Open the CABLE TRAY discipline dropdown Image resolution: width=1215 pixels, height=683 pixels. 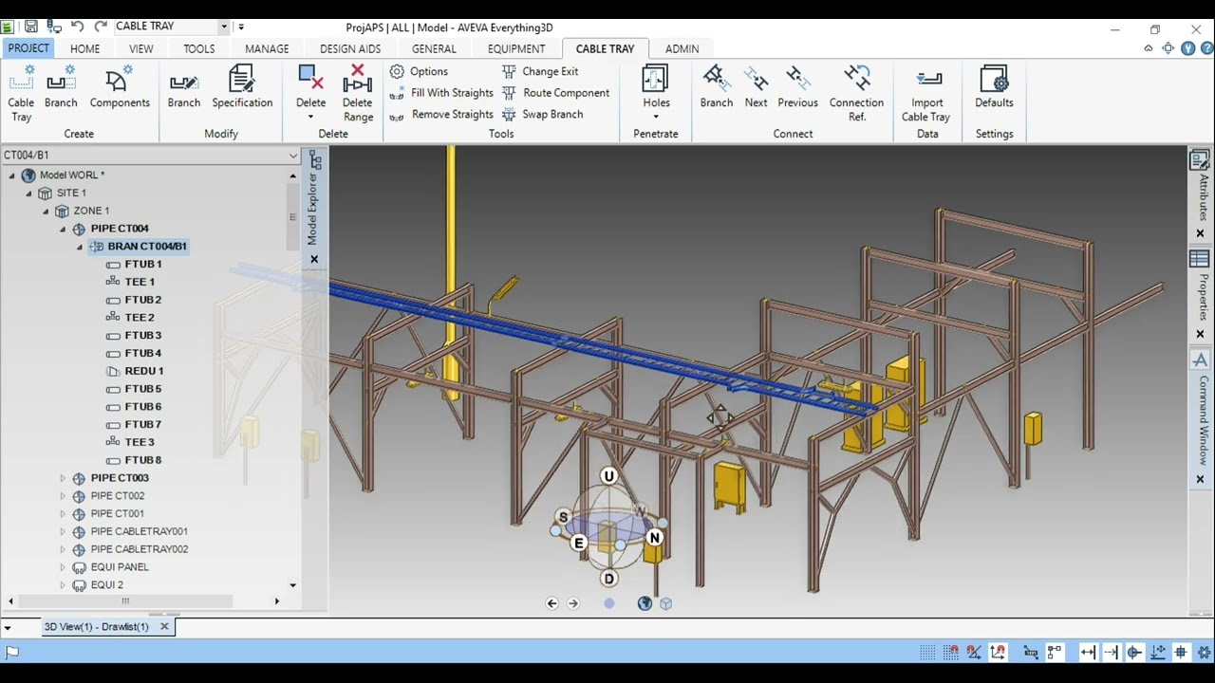pyautogui.click(x=224, y=27)
